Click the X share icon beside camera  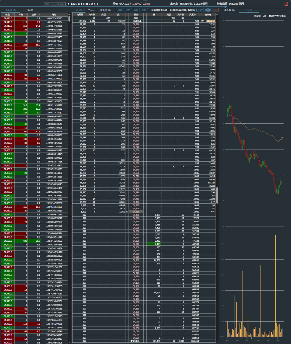[x=84, y=10]
